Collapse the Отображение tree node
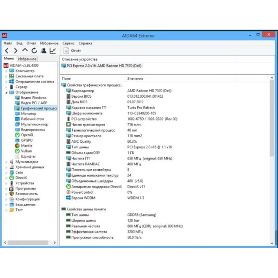This screenshot has height=278, width=278. pyautogui.click(x=6, y=92)
